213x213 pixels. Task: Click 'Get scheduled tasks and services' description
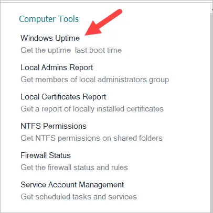pos(79,197)
